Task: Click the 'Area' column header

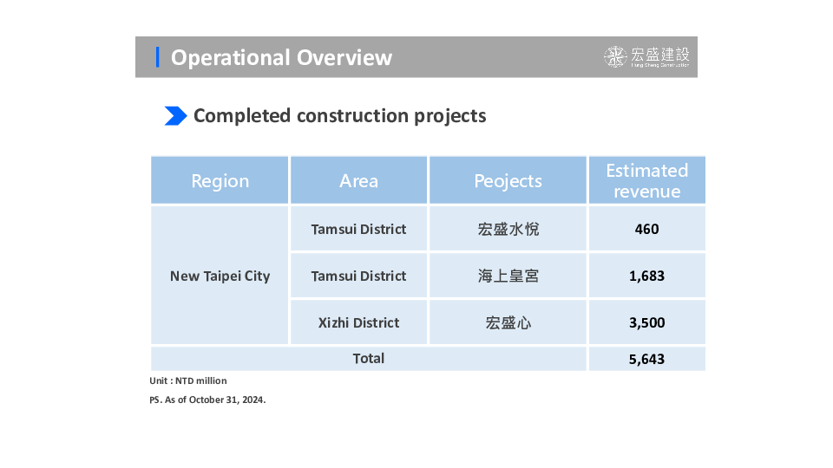Action: tap(358, 180)
